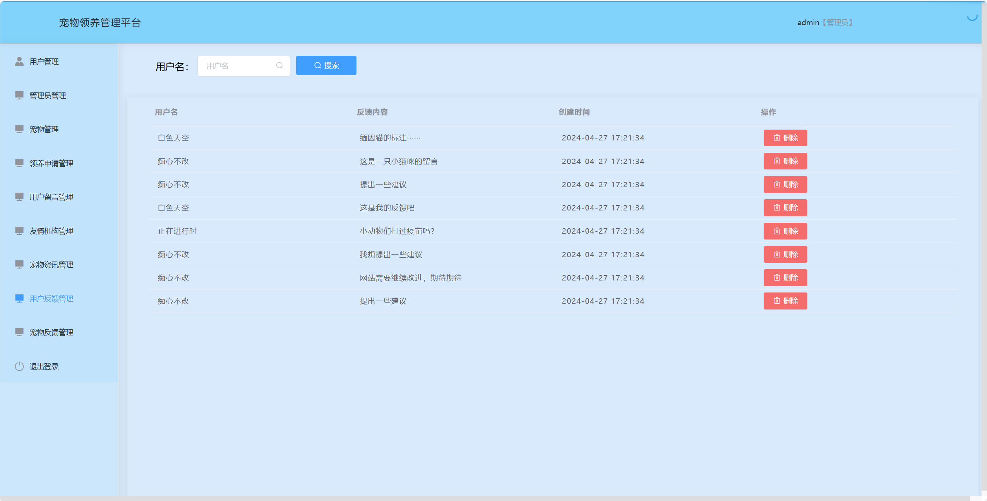
Task: Click the power icon beside 退出登录
Action: [19, 366]
